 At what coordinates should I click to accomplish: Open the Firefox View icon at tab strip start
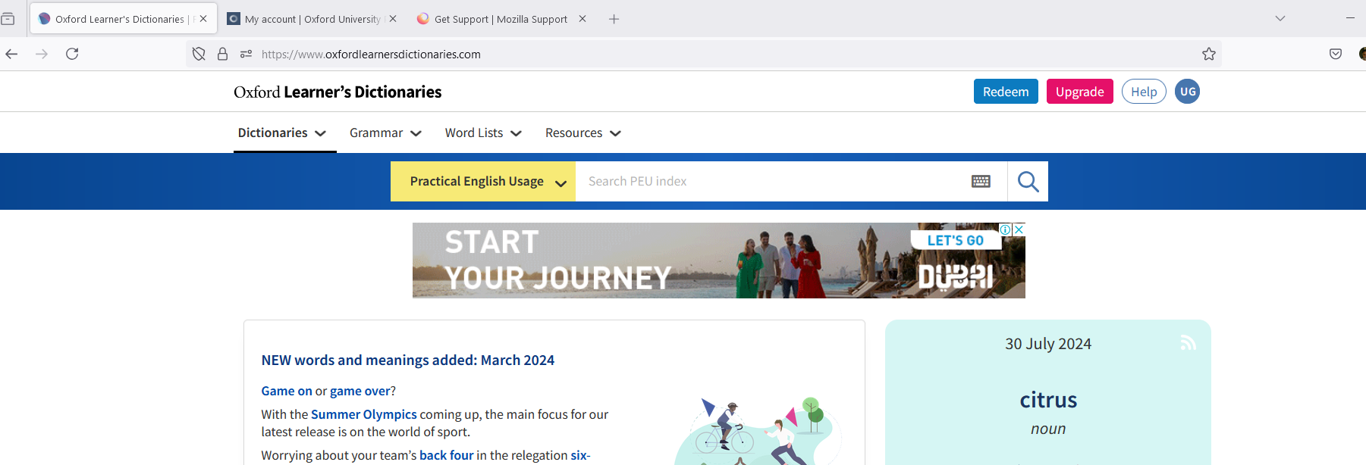click(8, 19)
